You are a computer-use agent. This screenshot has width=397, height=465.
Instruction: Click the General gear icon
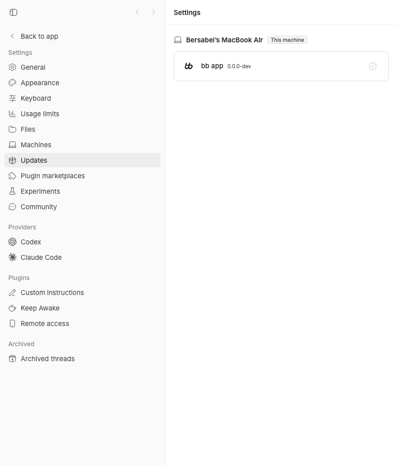click(12, 67)
